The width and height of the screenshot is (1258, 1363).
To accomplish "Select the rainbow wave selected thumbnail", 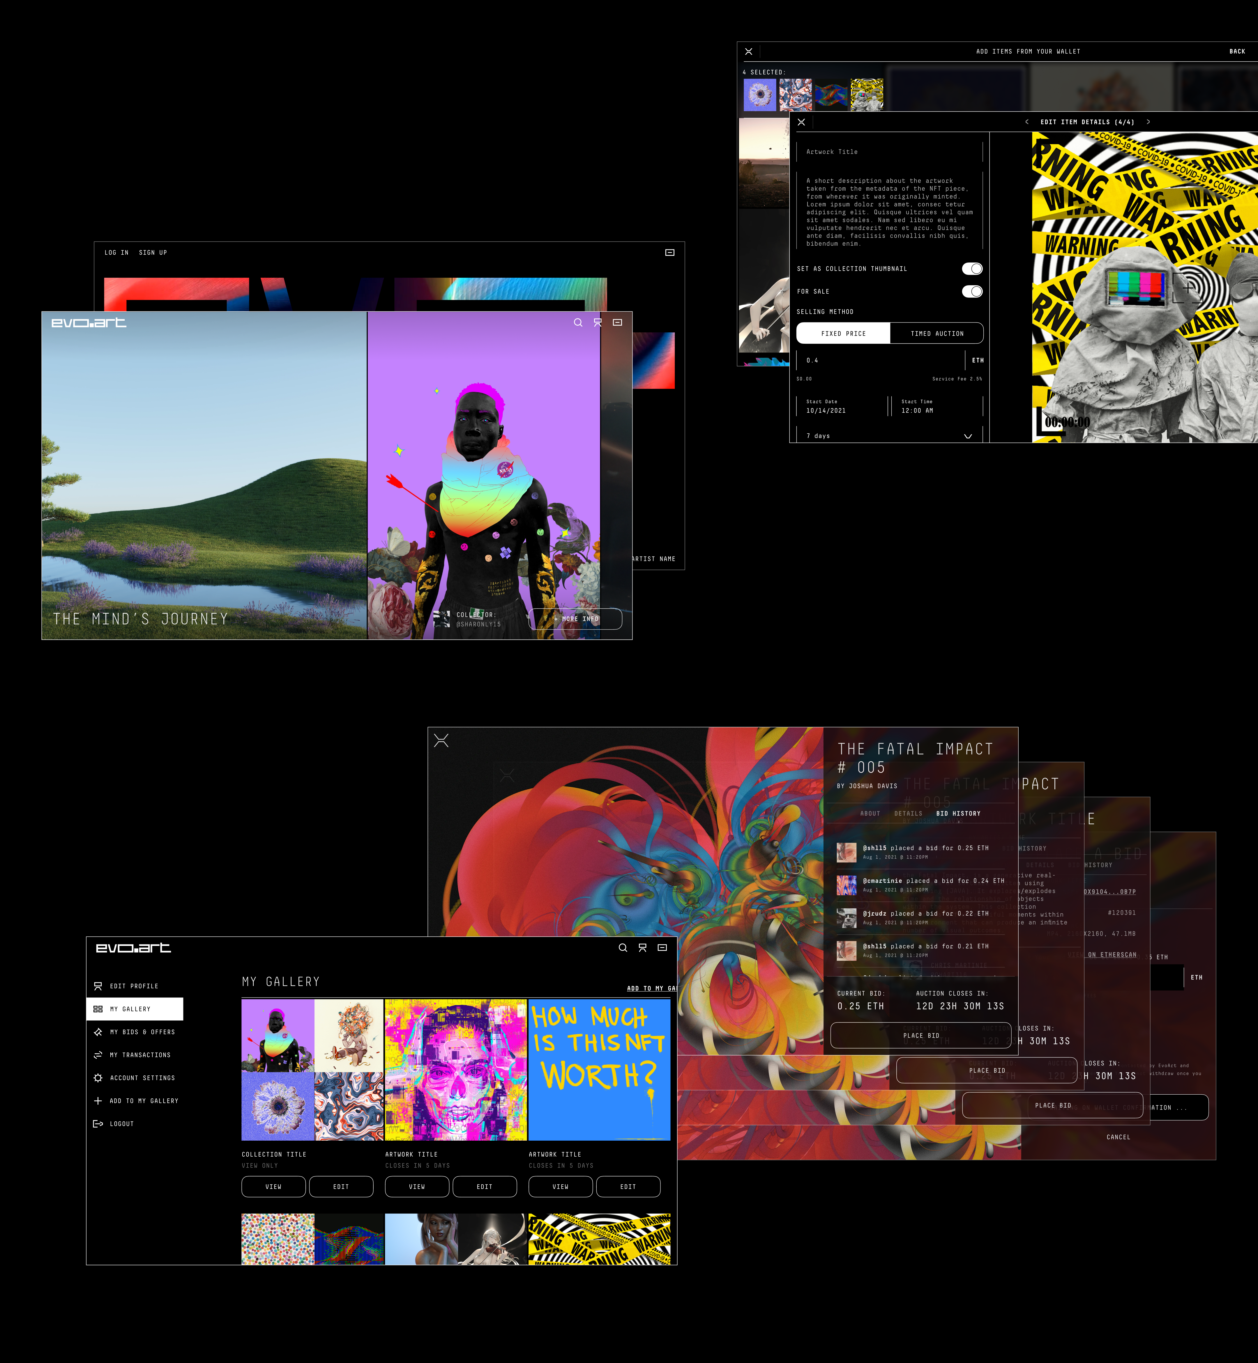I will coord(831,95).
